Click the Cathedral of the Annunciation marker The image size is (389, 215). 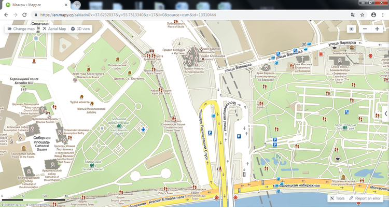point(29,172)
